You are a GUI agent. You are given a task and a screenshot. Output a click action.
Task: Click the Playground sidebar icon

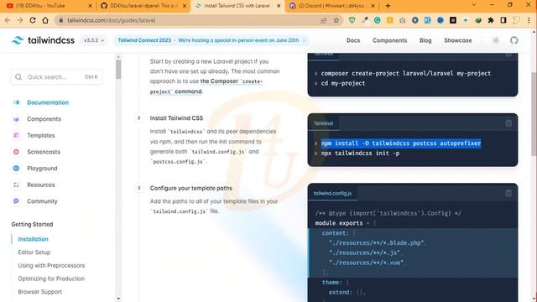tap(16, 168)
